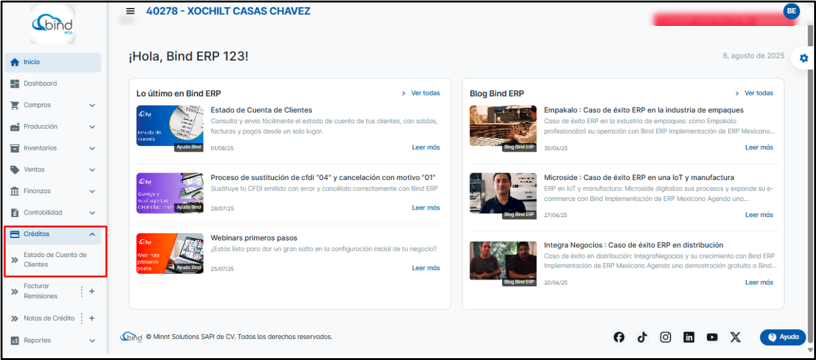Click the Créditos card icon

click(x=15, y=234)
